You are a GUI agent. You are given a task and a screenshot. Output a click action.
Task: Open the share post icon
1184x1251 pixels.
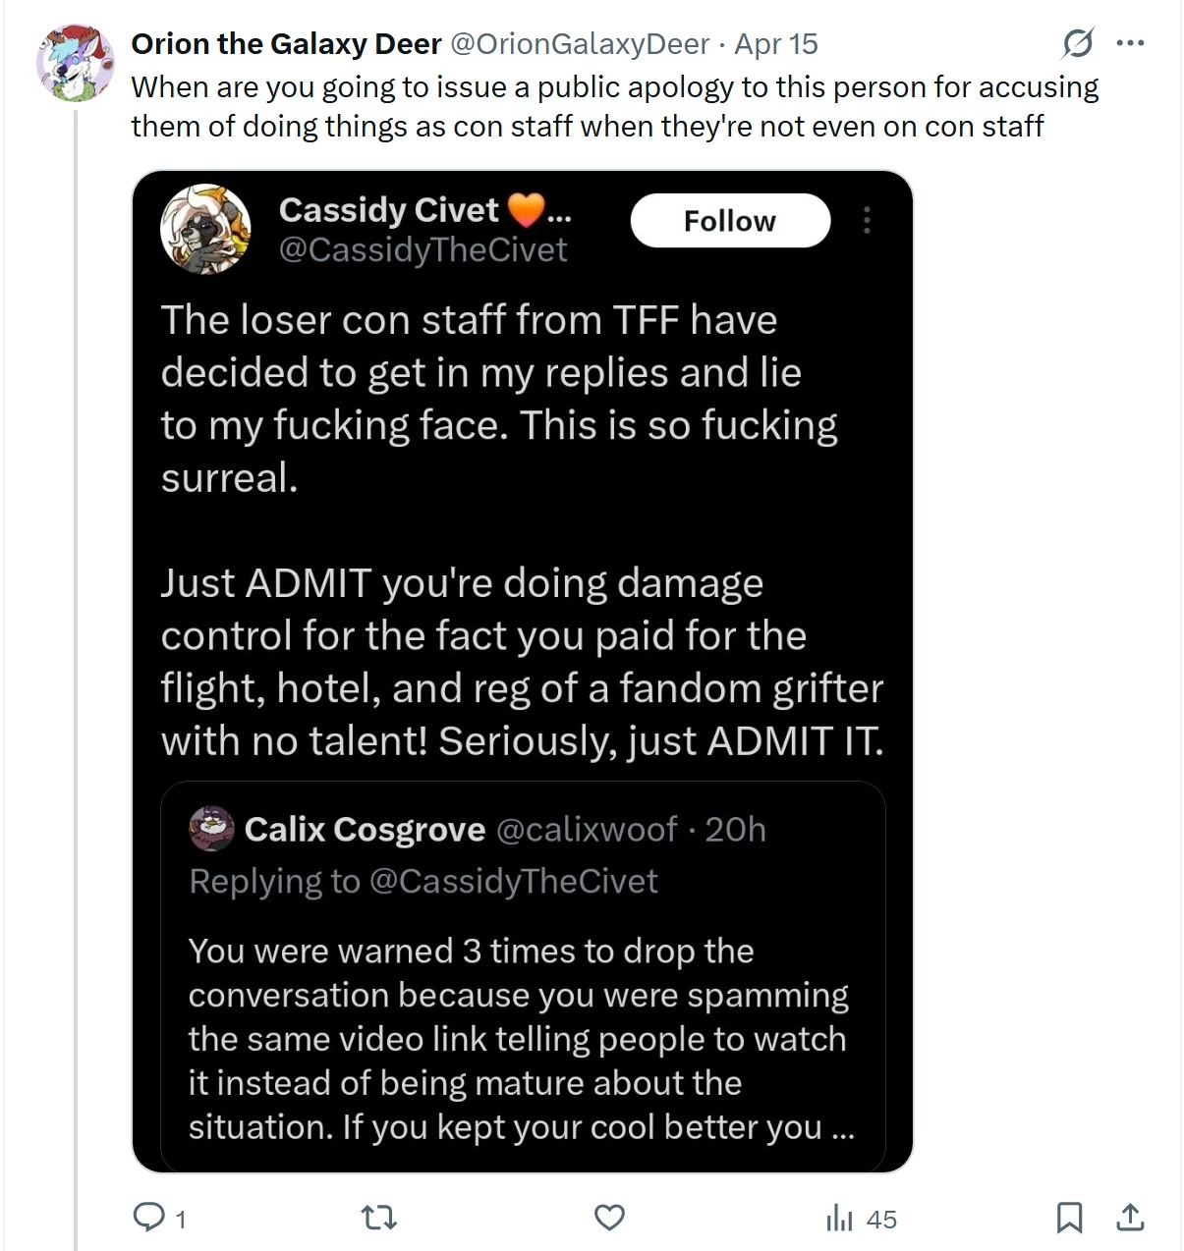(x=1131, y=1218)
